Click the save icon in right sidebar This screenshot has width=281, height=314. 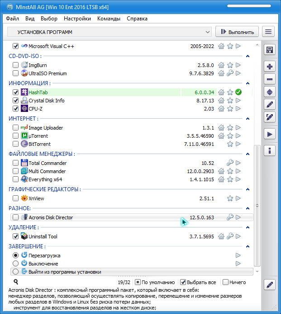click(270, 50)
